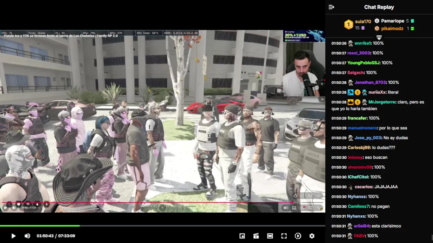Open roxxi_3003's user card

coord(359,53)
